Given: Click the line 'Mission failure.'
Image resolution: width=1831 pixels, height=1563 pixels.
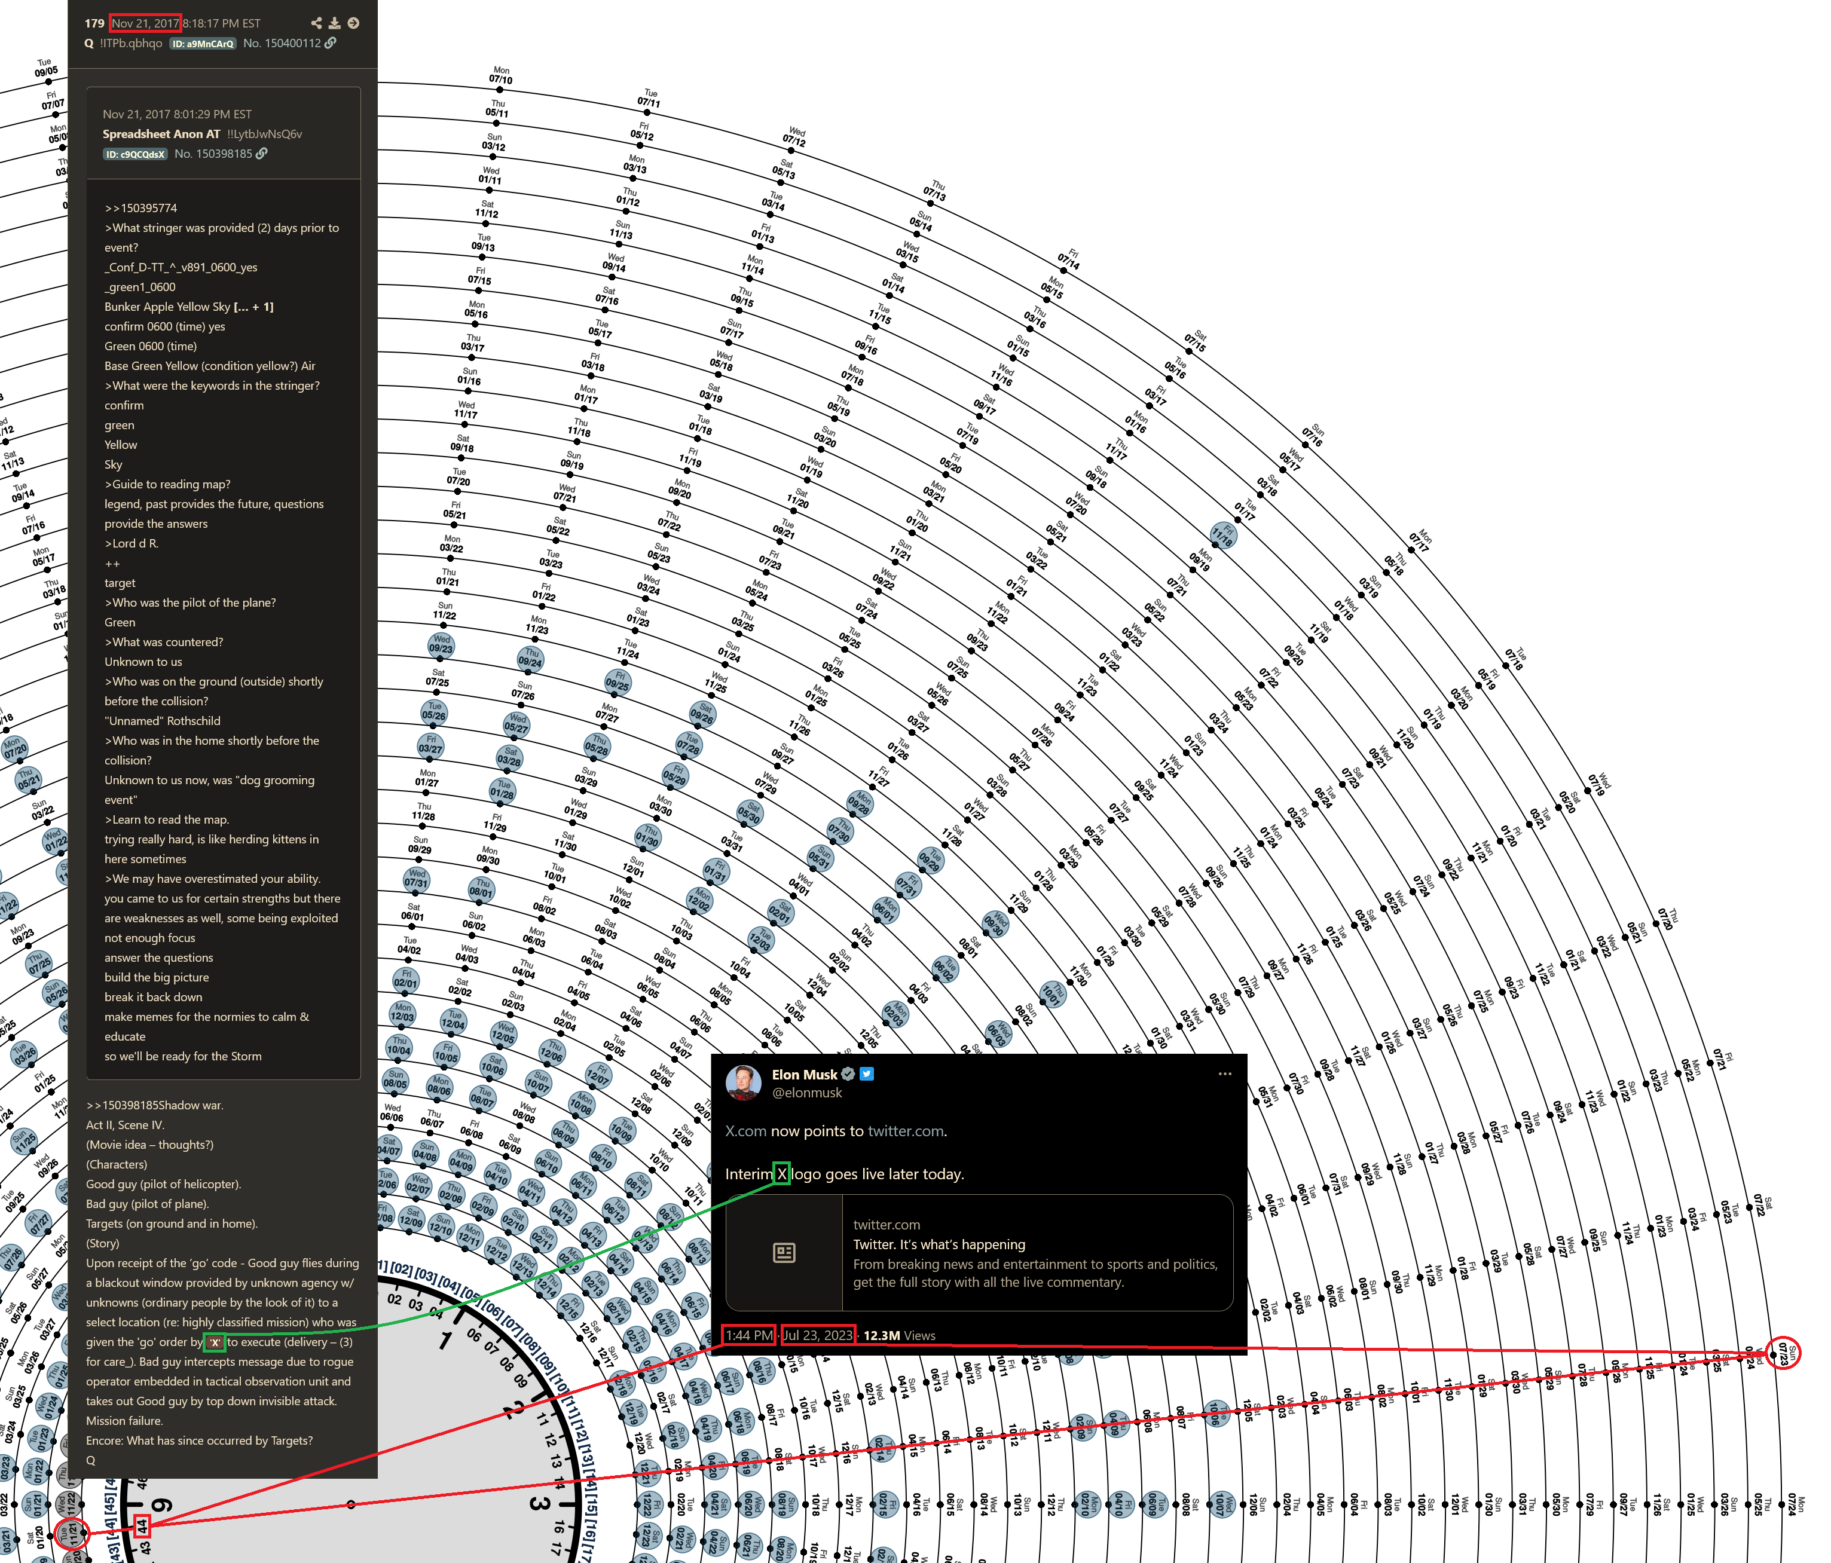Looking at the screenshot, I should 124,1421.
